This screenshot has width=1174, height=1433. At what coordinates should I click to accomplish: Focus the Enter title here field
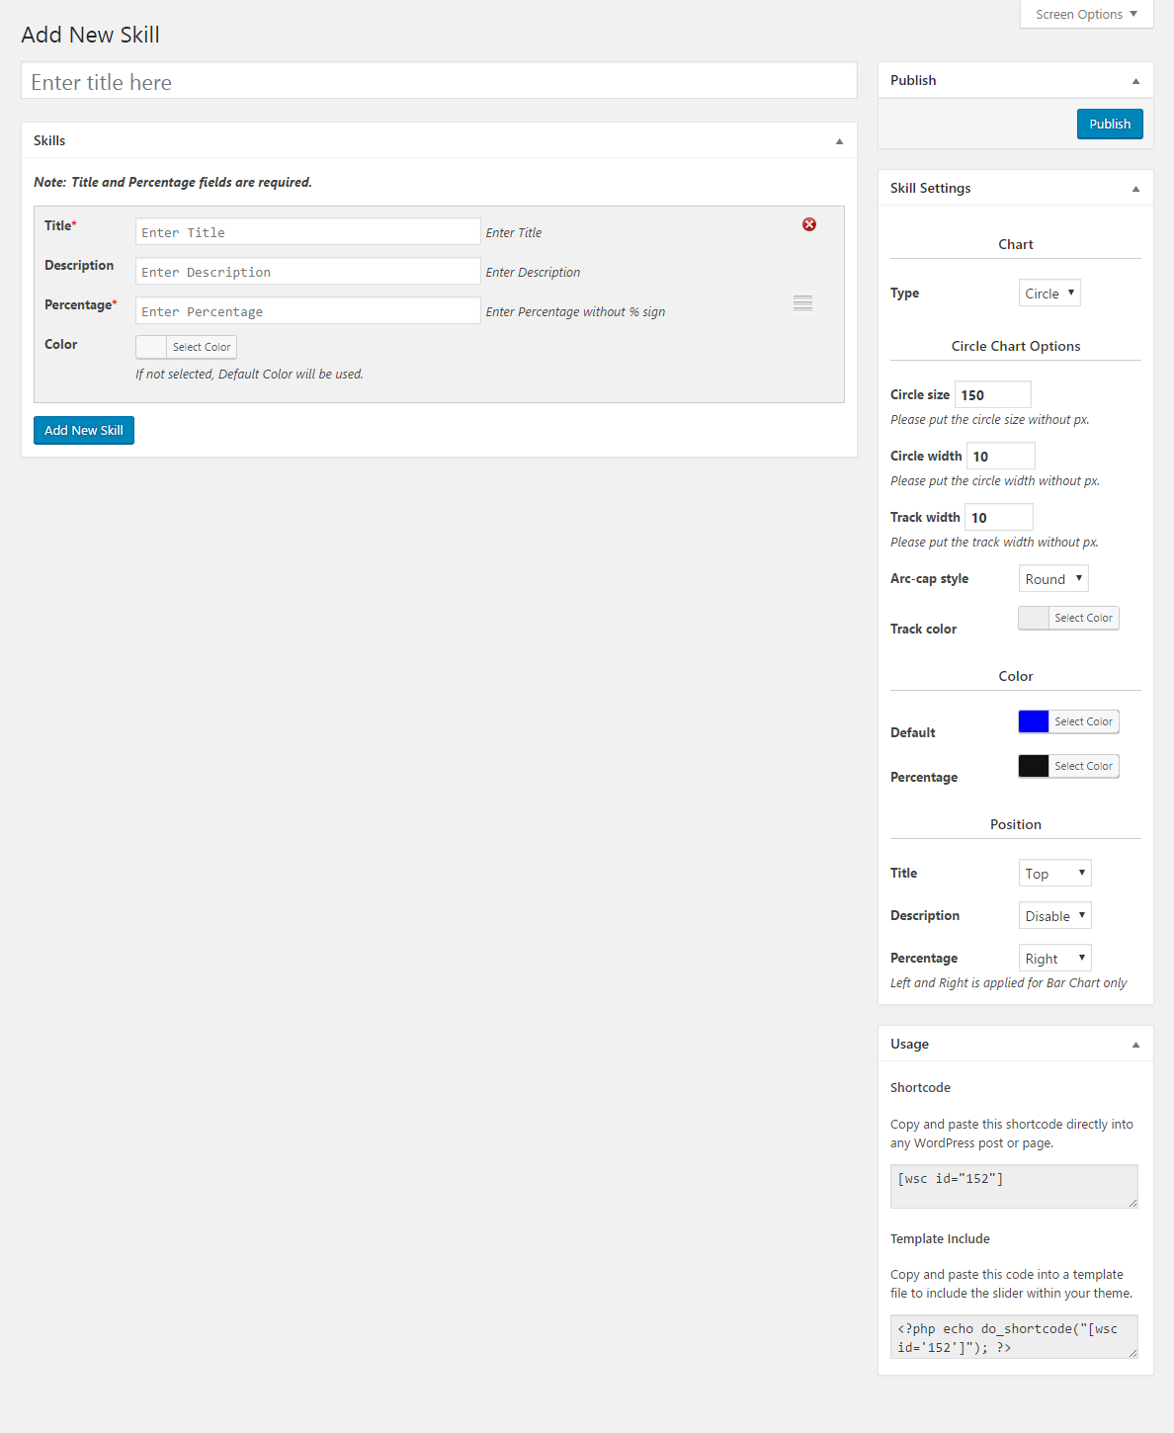click(x=439, y=81)
